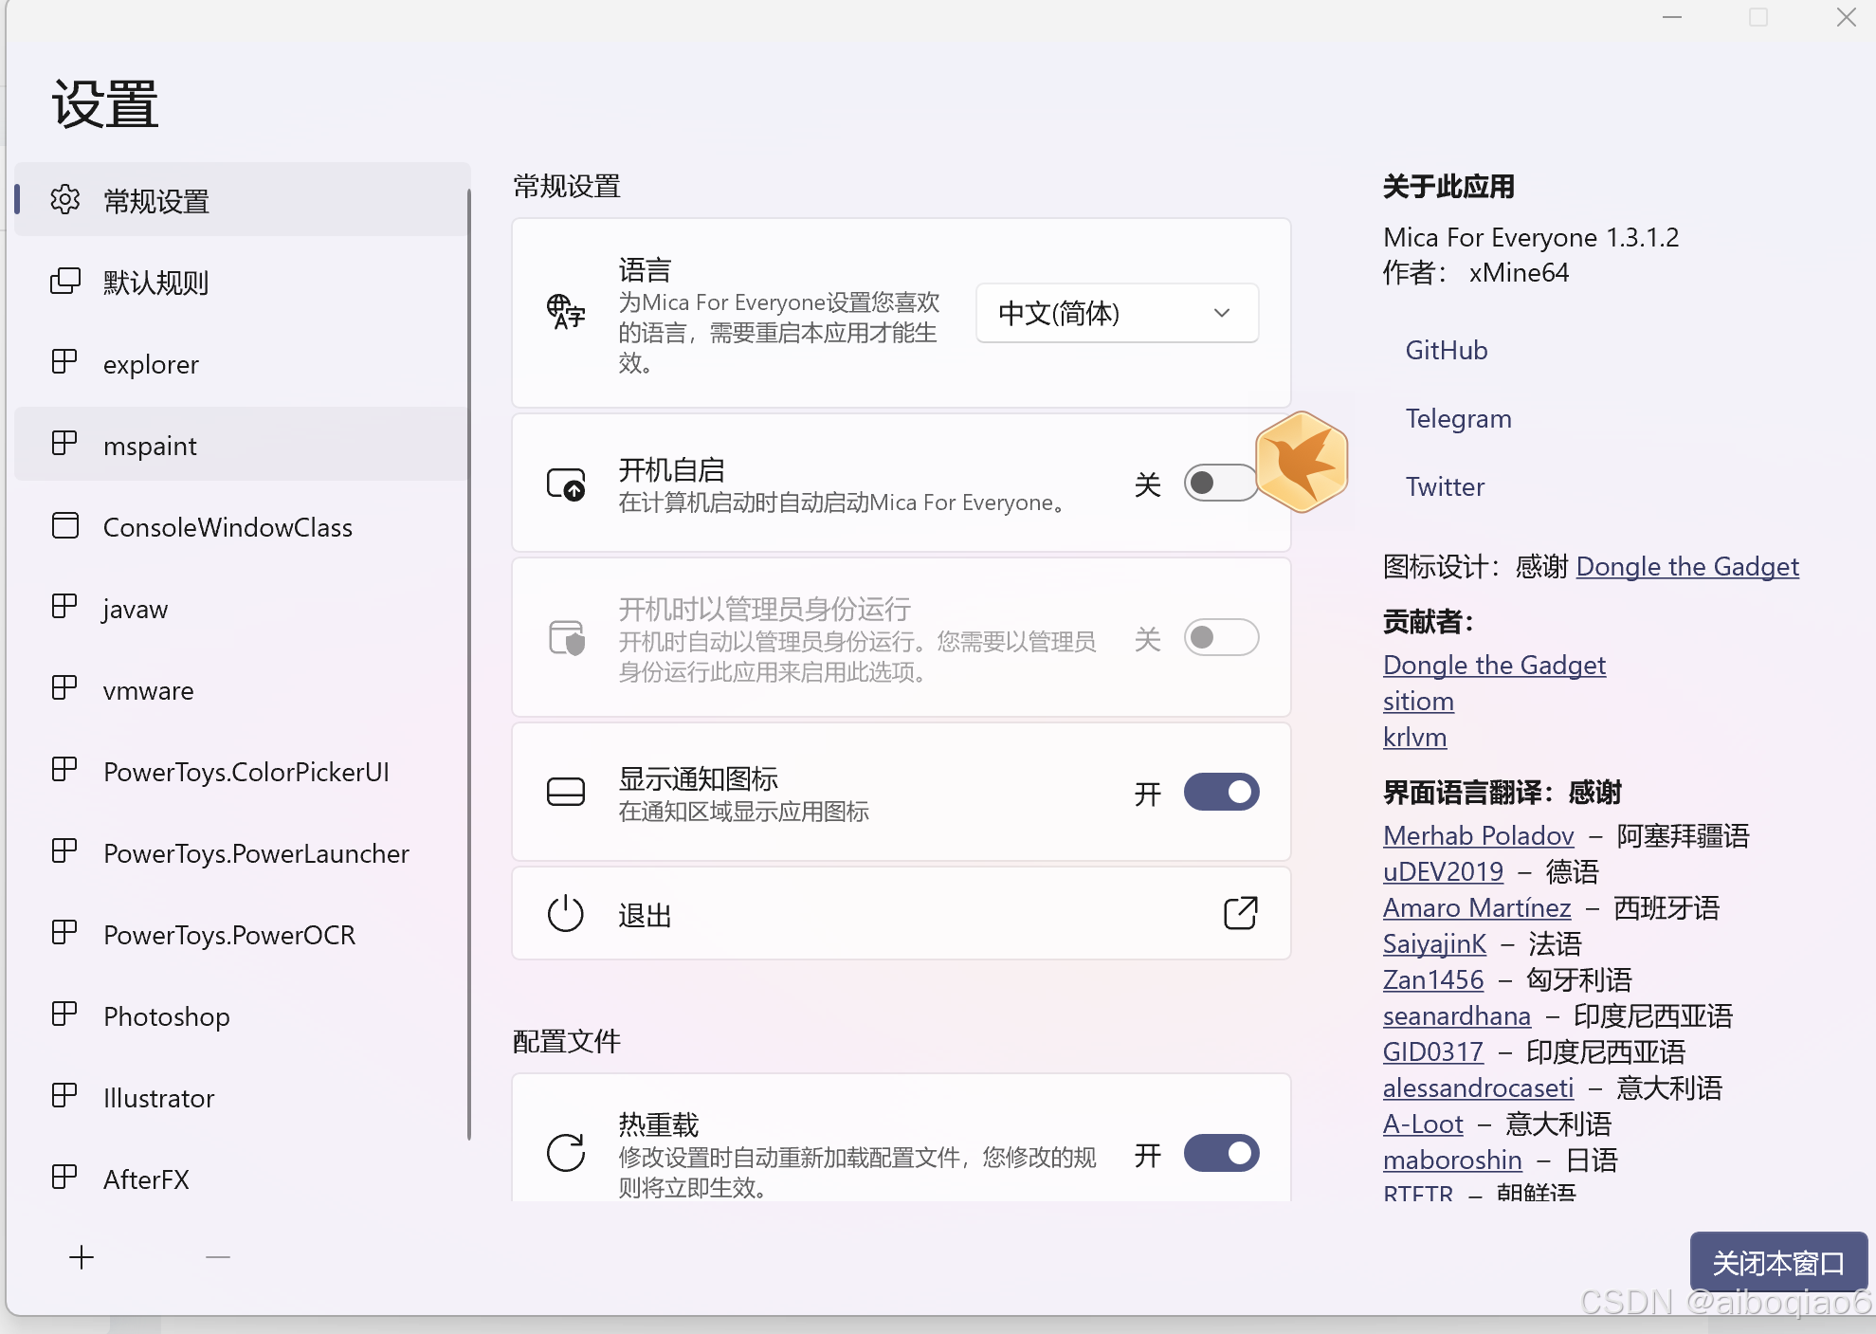Click the 显示通知图标 tray icon glyph
This screenshot has width=1876, height=1334.
566,792
